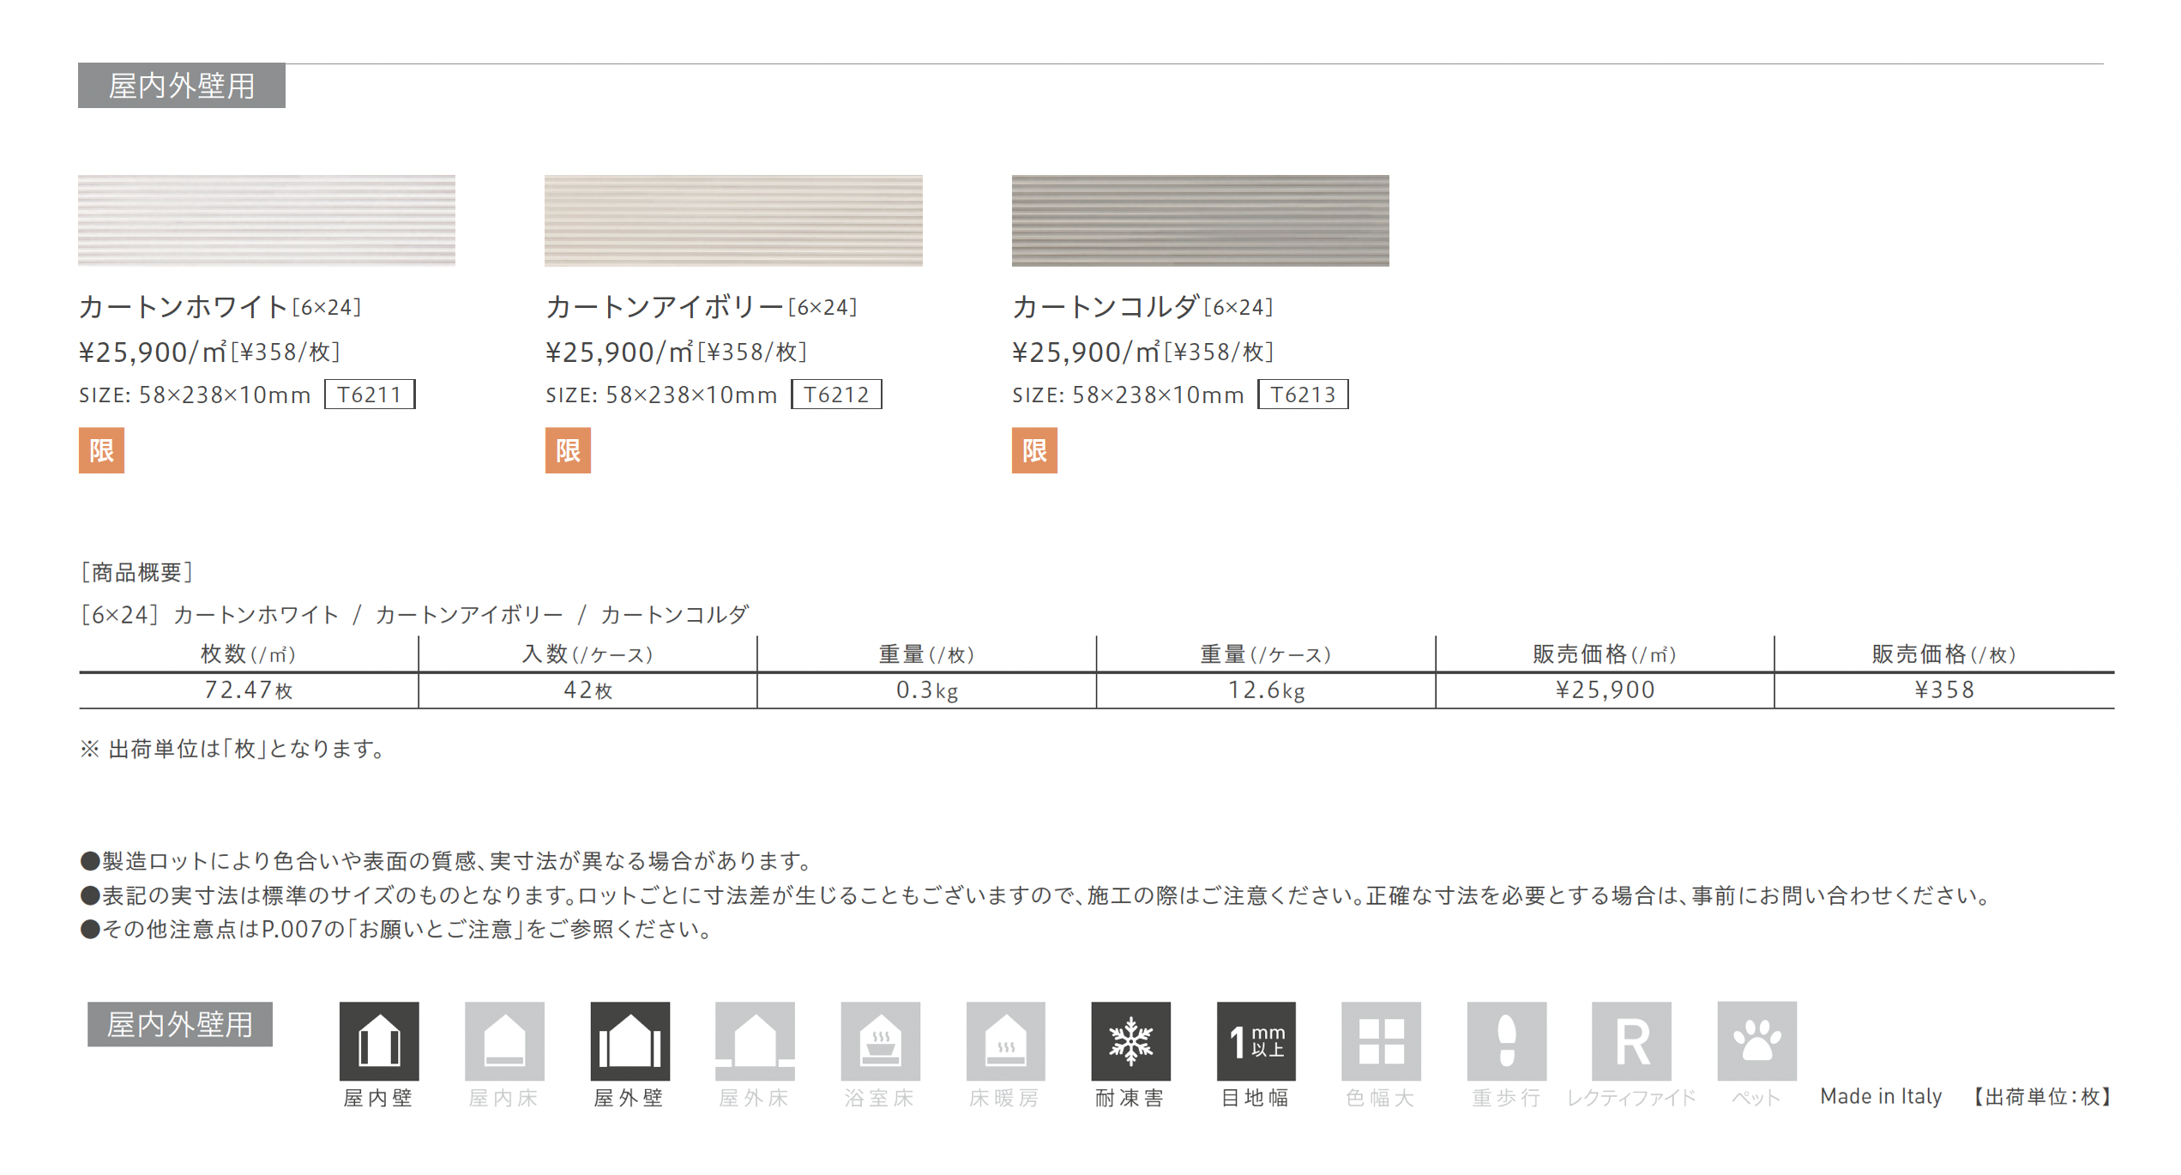2181x1175 pixels.
Task: Click the 屋外床 outdoor floor icon
Action: (755, 1040)
